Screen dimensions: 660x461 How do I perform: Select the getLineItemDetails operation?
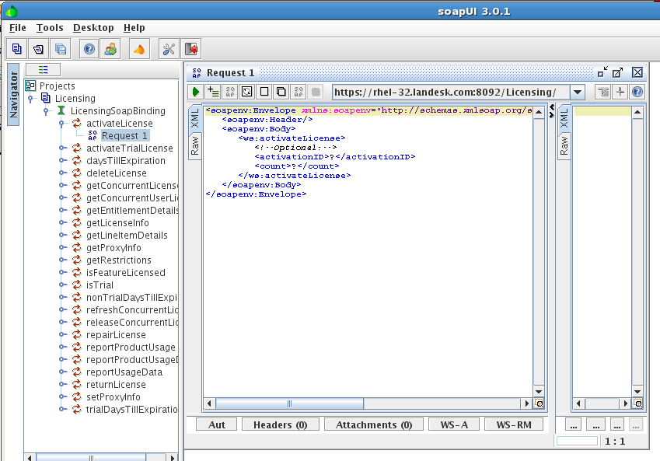point(127,236)
